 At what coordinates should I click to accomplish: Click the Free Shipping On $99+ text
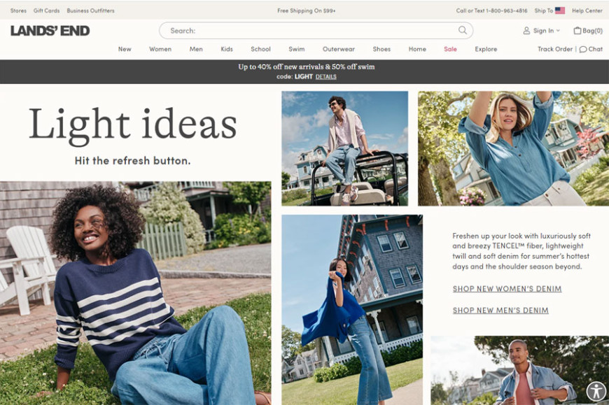click(307, 10)
